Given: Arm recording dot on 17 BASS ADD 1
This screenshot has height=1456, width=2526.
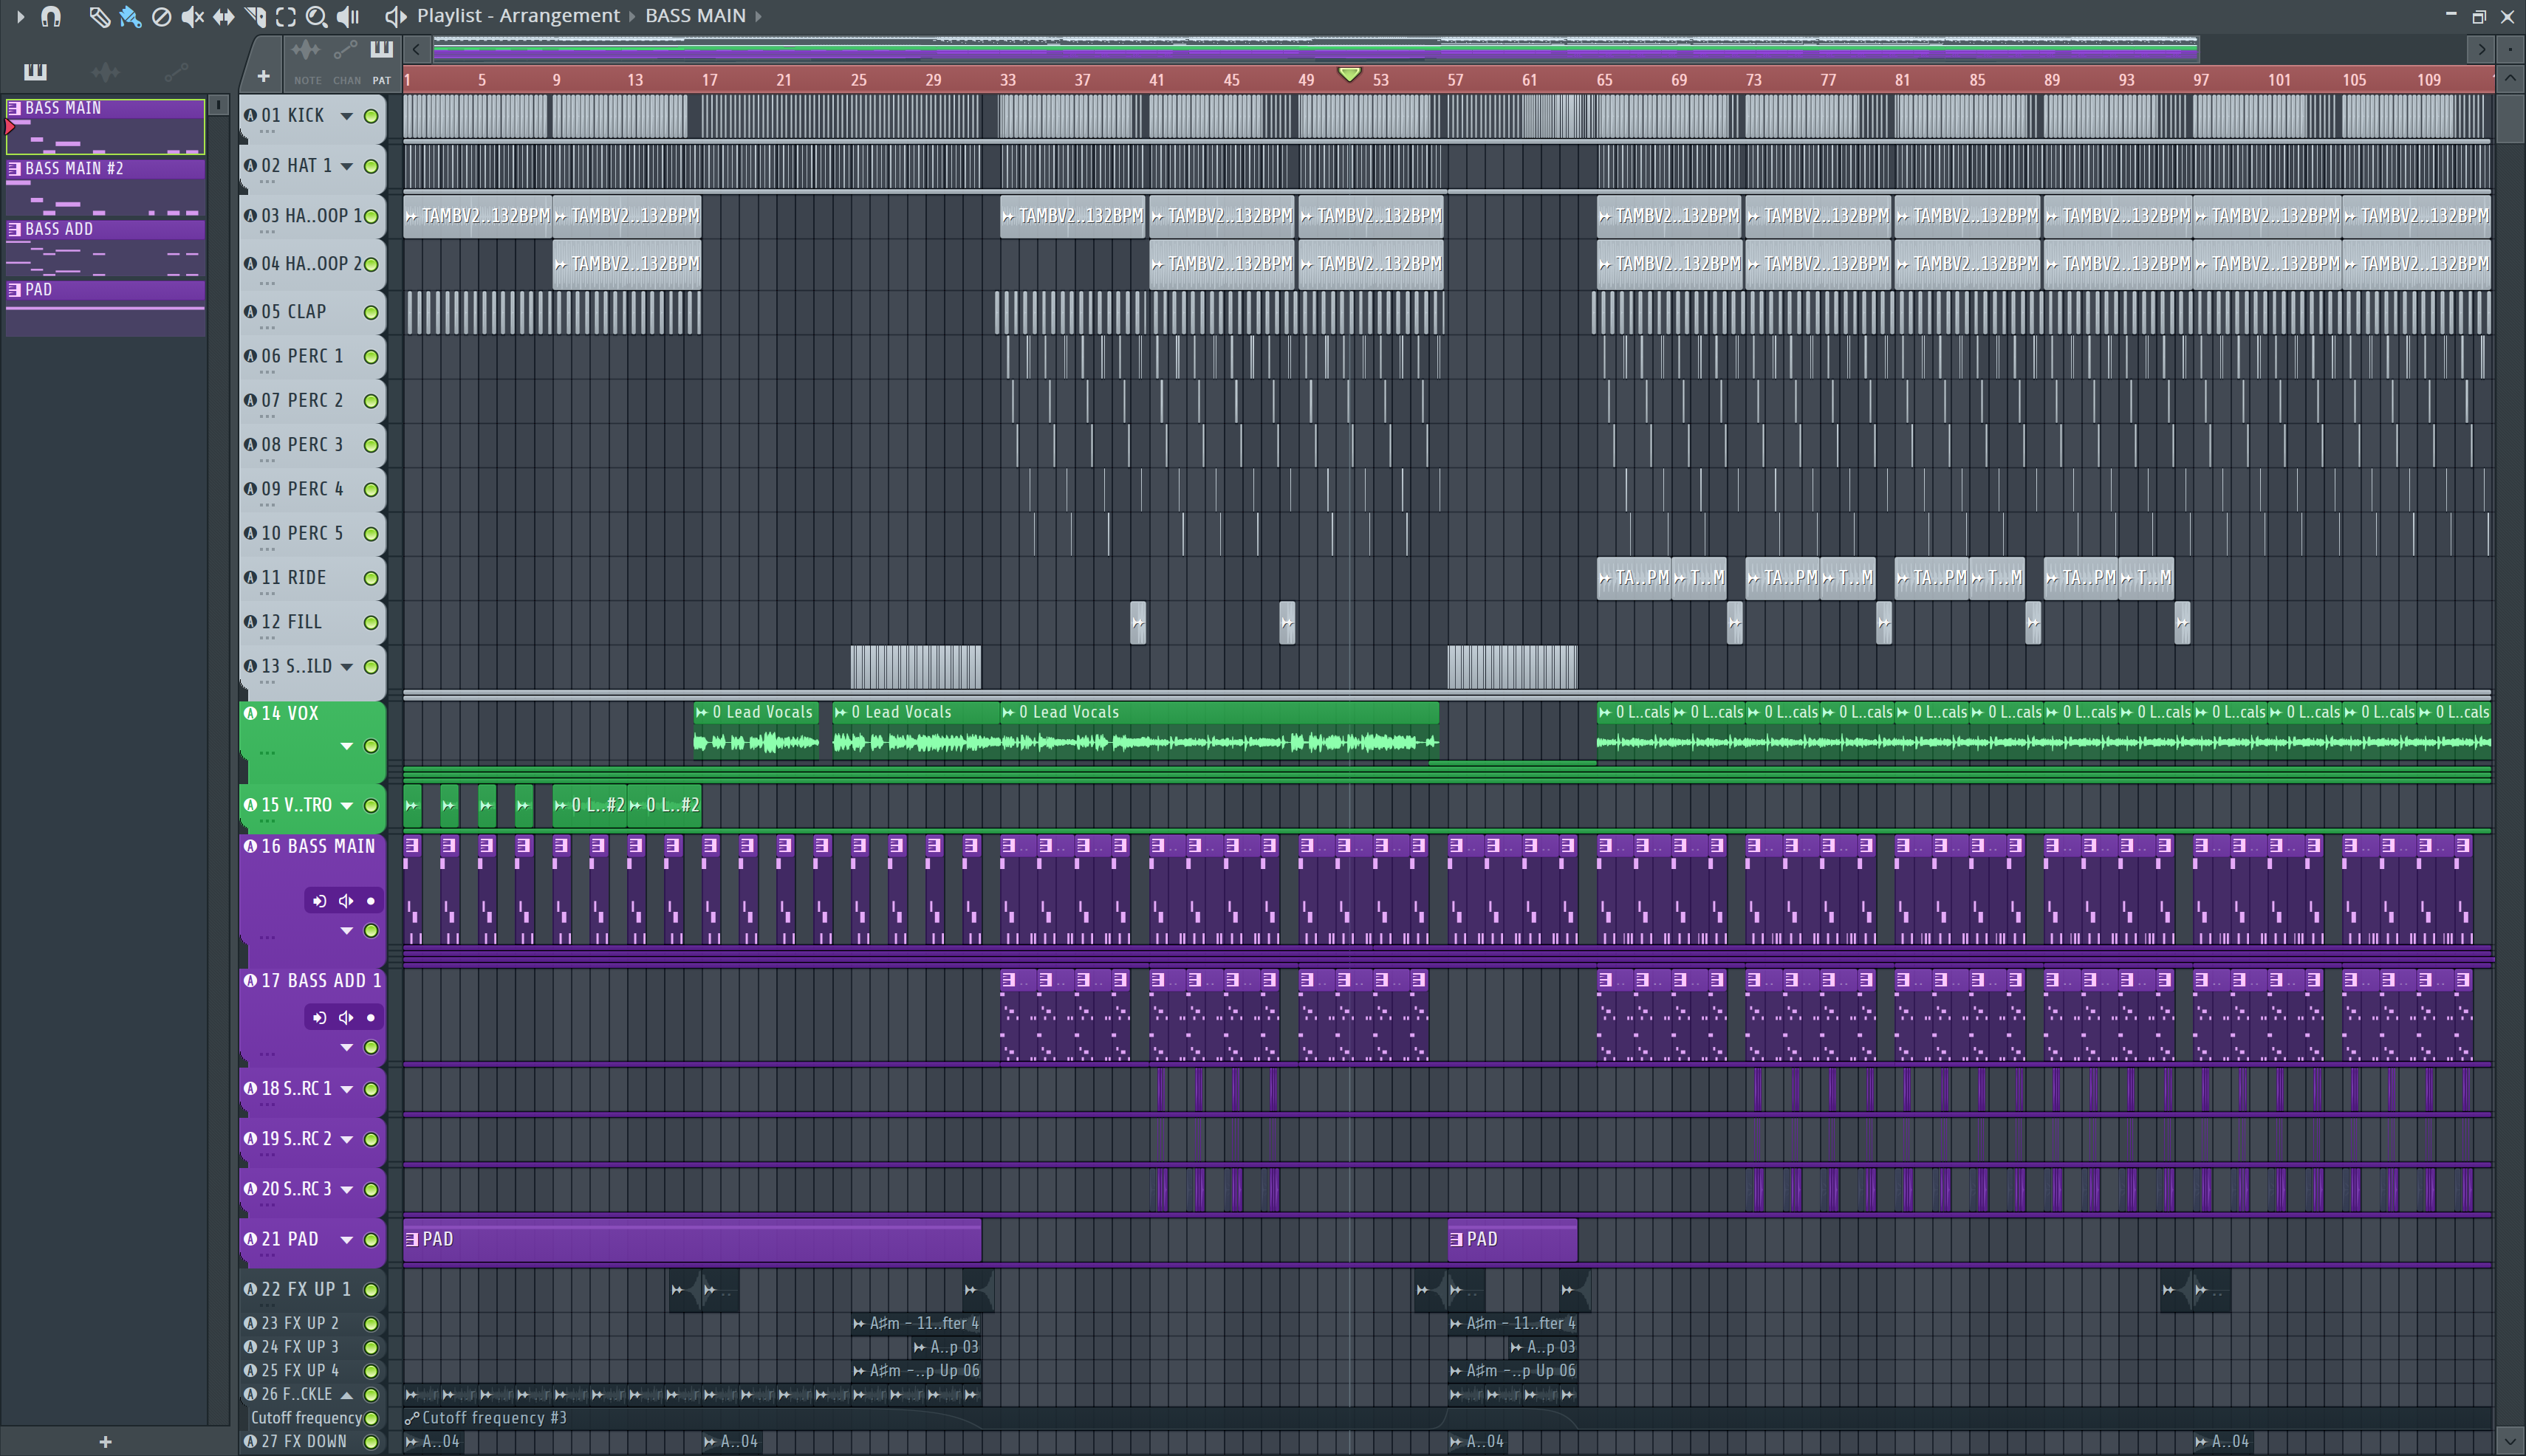Looking at the screenshot, I should pyautogui.click(x=372, y=1018).
